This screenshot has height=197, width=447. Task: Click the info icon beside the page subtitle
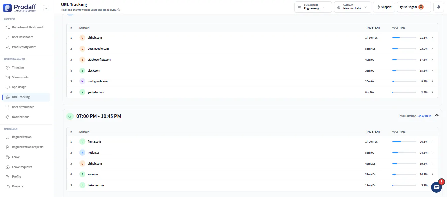pos(119,10)
